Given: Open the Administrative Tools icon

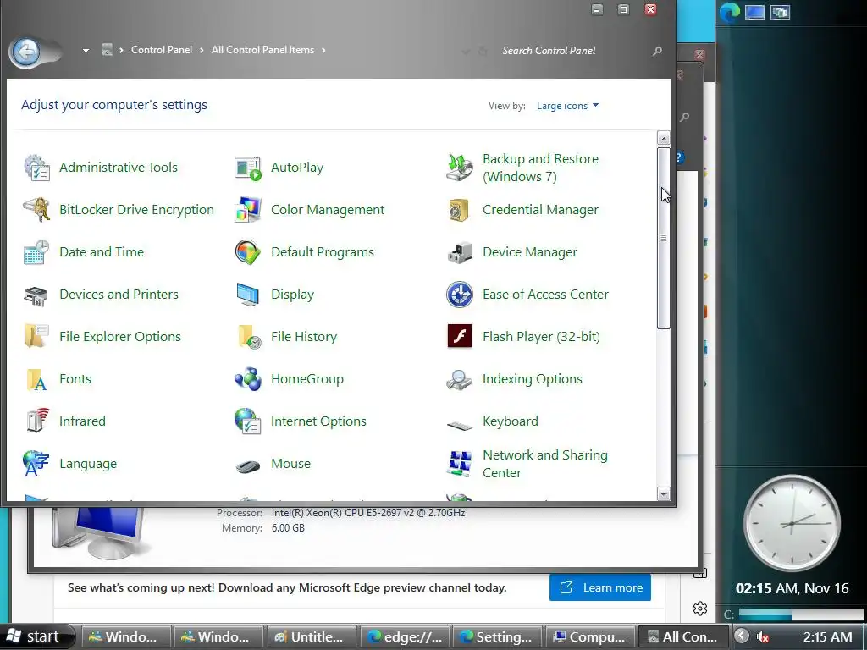Looking at the screenshot, I should coord(36,168).
